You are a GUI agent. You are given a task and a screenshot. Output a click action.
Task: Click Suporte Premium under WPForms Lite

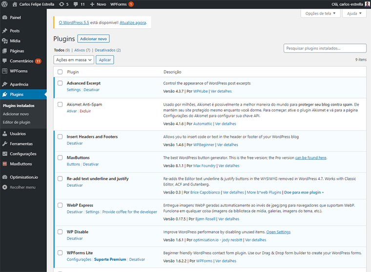point(110,259)
